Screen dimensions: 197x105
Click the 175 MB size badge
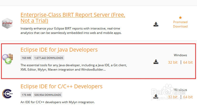pos(26,95)
